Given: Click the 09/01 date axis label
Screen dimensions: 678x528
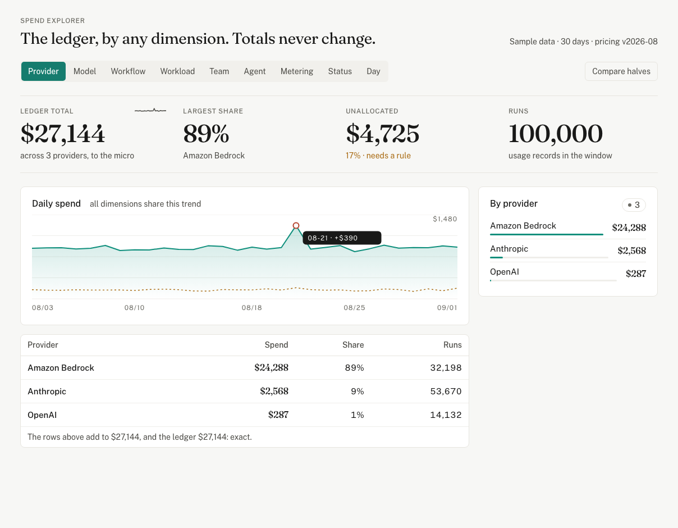Looking at the screenshot, I should [x=447, y=308].
